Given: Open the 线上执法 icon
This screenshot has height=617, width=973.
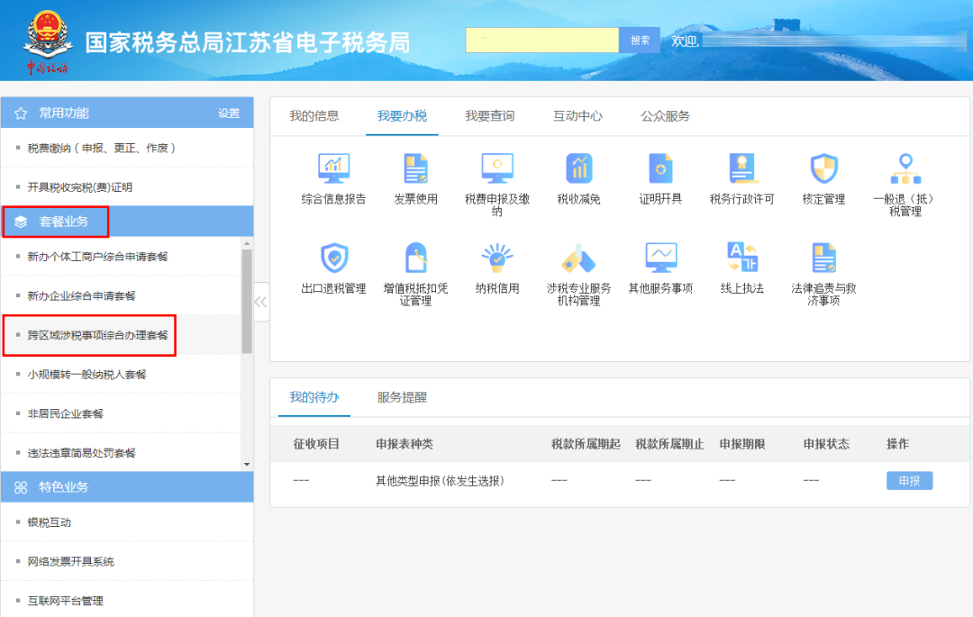Looking at the screenshot, I should pos(742,258).
